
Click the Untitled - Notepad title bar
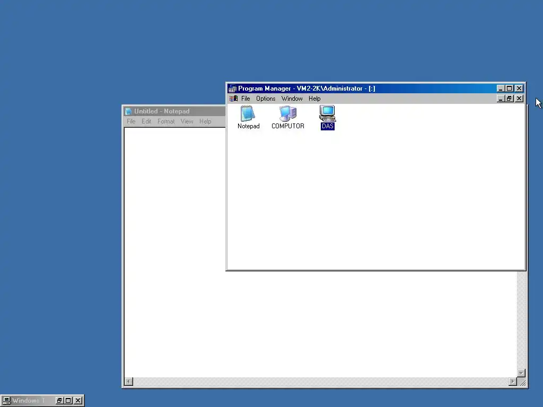click(x=175, y=111)
